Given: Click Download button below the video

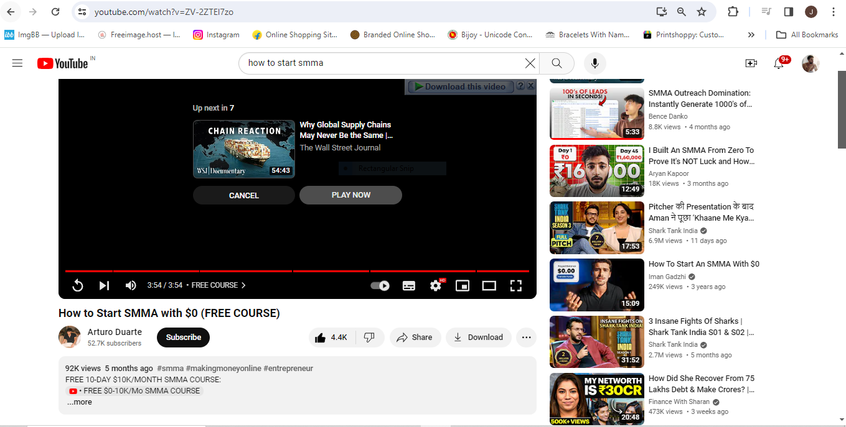Looking at the screenshot, I should (478, 337).
